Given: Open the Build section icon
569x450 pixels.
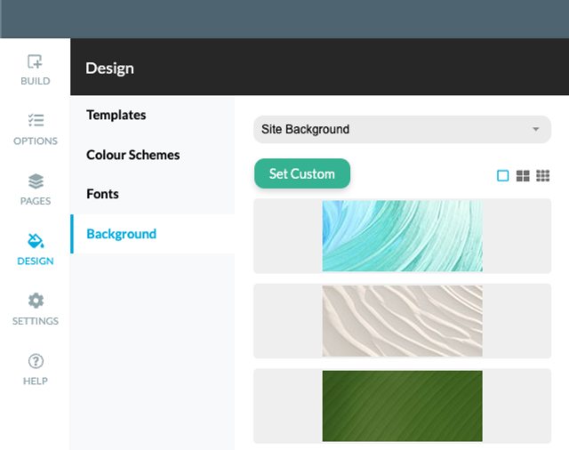Looking at the screenshot, I should 35,61.
